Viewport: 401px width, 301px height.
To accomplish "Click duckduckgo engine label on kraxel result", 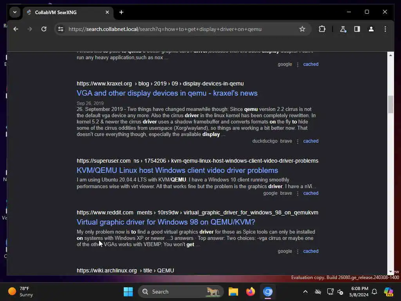I will pyautogui.click(x=265, y=141).
